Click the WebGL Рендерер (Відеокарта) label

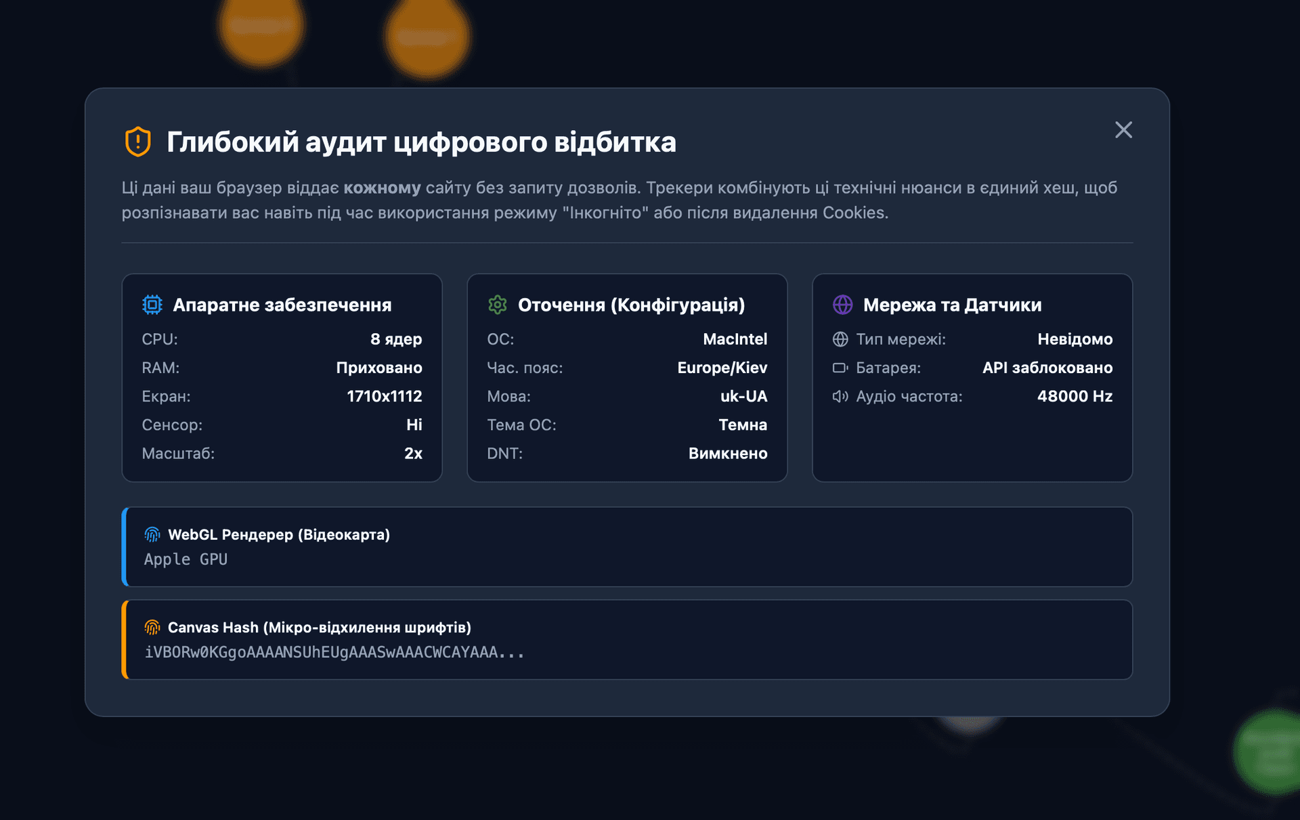[279, 535]
